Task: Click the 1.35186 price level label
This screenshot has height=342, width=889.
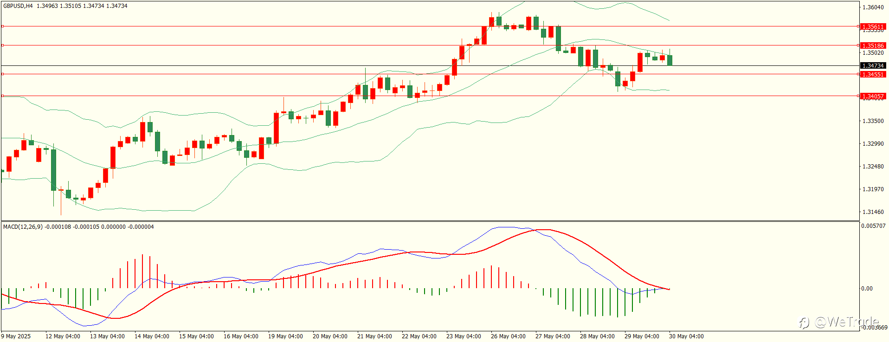Action: 873,45
